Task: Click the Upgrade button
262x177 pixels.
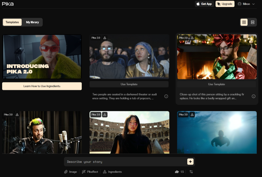Action: click(225, 4)
